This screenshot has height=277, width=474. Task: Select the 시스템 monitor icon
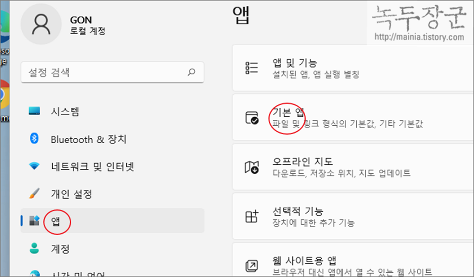(34, 111)
